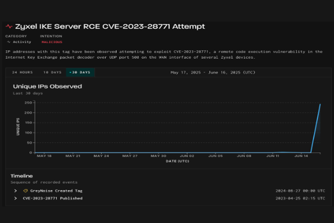Click the 250 y-axis label
This screenshot has height=223, width=334.
point(28,103)
